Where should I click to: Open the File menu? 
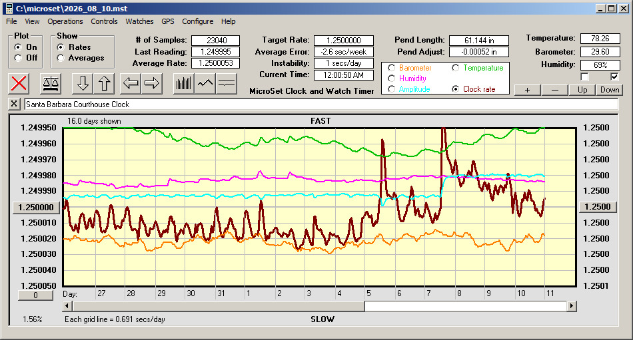(11, 21)
